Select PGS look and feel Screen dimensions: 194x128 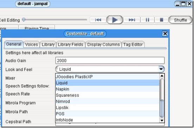pos(108,114)
